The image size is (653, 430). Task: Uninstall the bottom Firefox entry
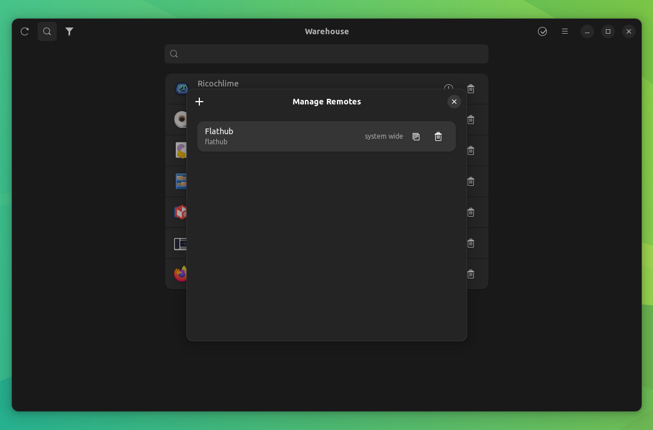[x=471, y=274]
